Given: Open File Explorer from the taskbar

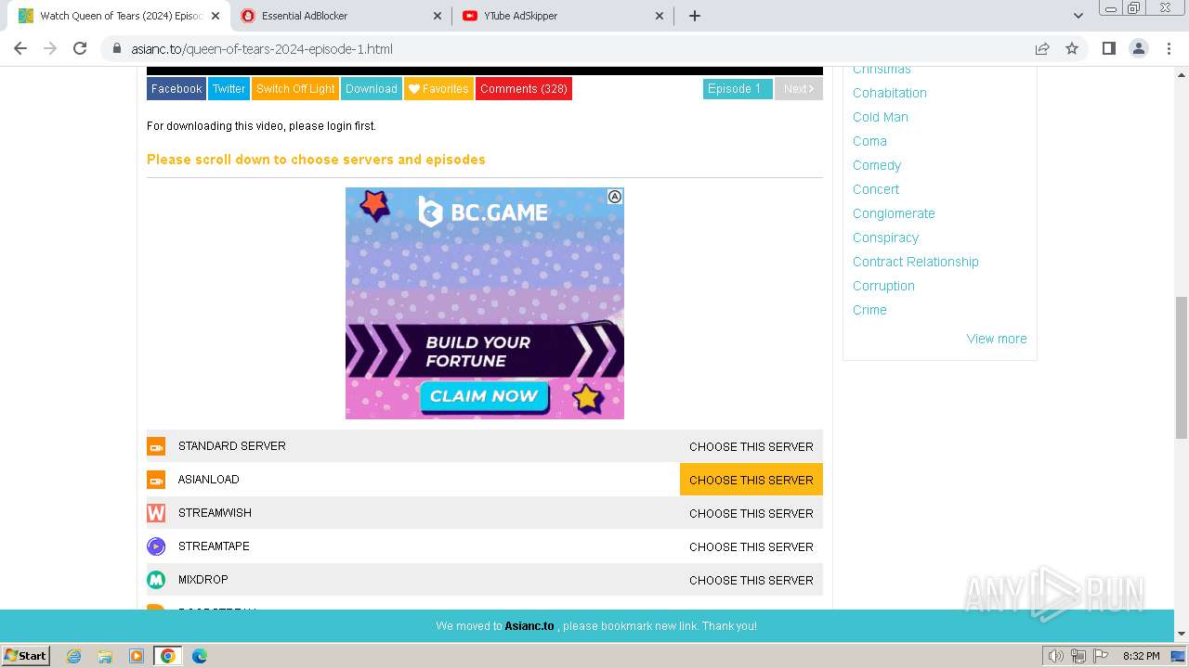Looking at the screenshot, I should (x=105, y=656).
